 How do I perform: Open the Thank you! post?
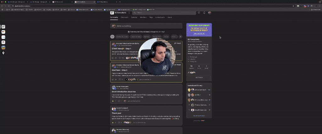click(x=116, y=113)
